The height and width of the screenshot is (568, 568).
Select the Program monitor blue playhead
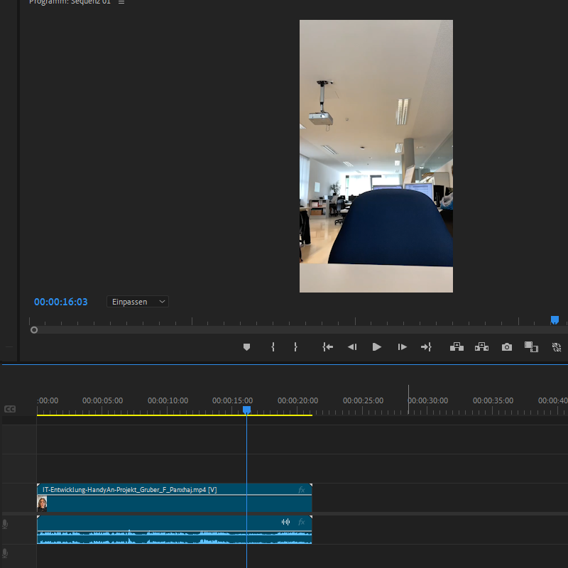pyautogui.click(x=555, y=320)
